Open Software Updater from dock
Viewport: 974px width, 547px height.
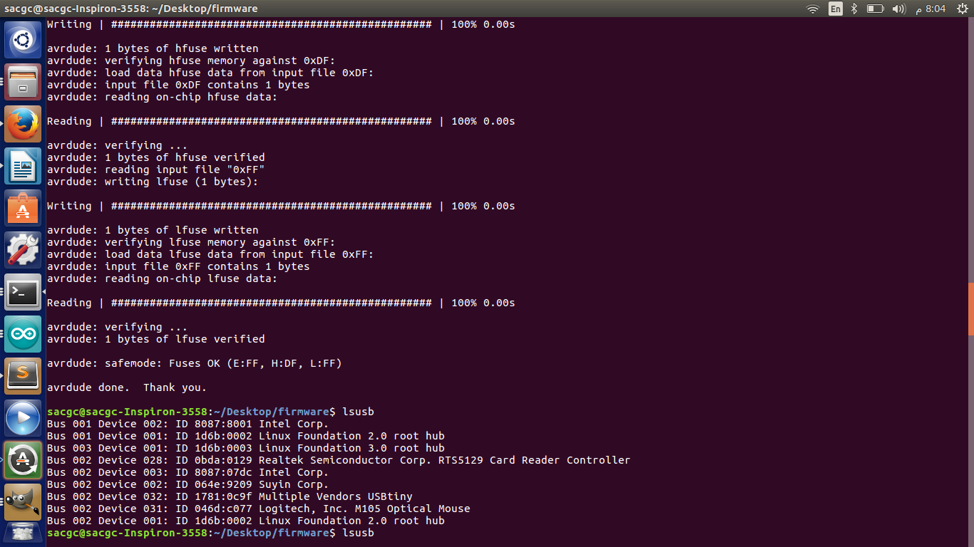[23, 460]
